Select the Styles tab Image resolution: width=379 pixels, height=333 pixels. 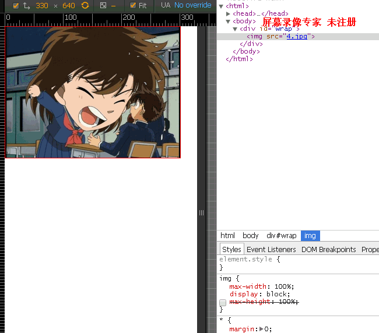[x=231, y=249]
